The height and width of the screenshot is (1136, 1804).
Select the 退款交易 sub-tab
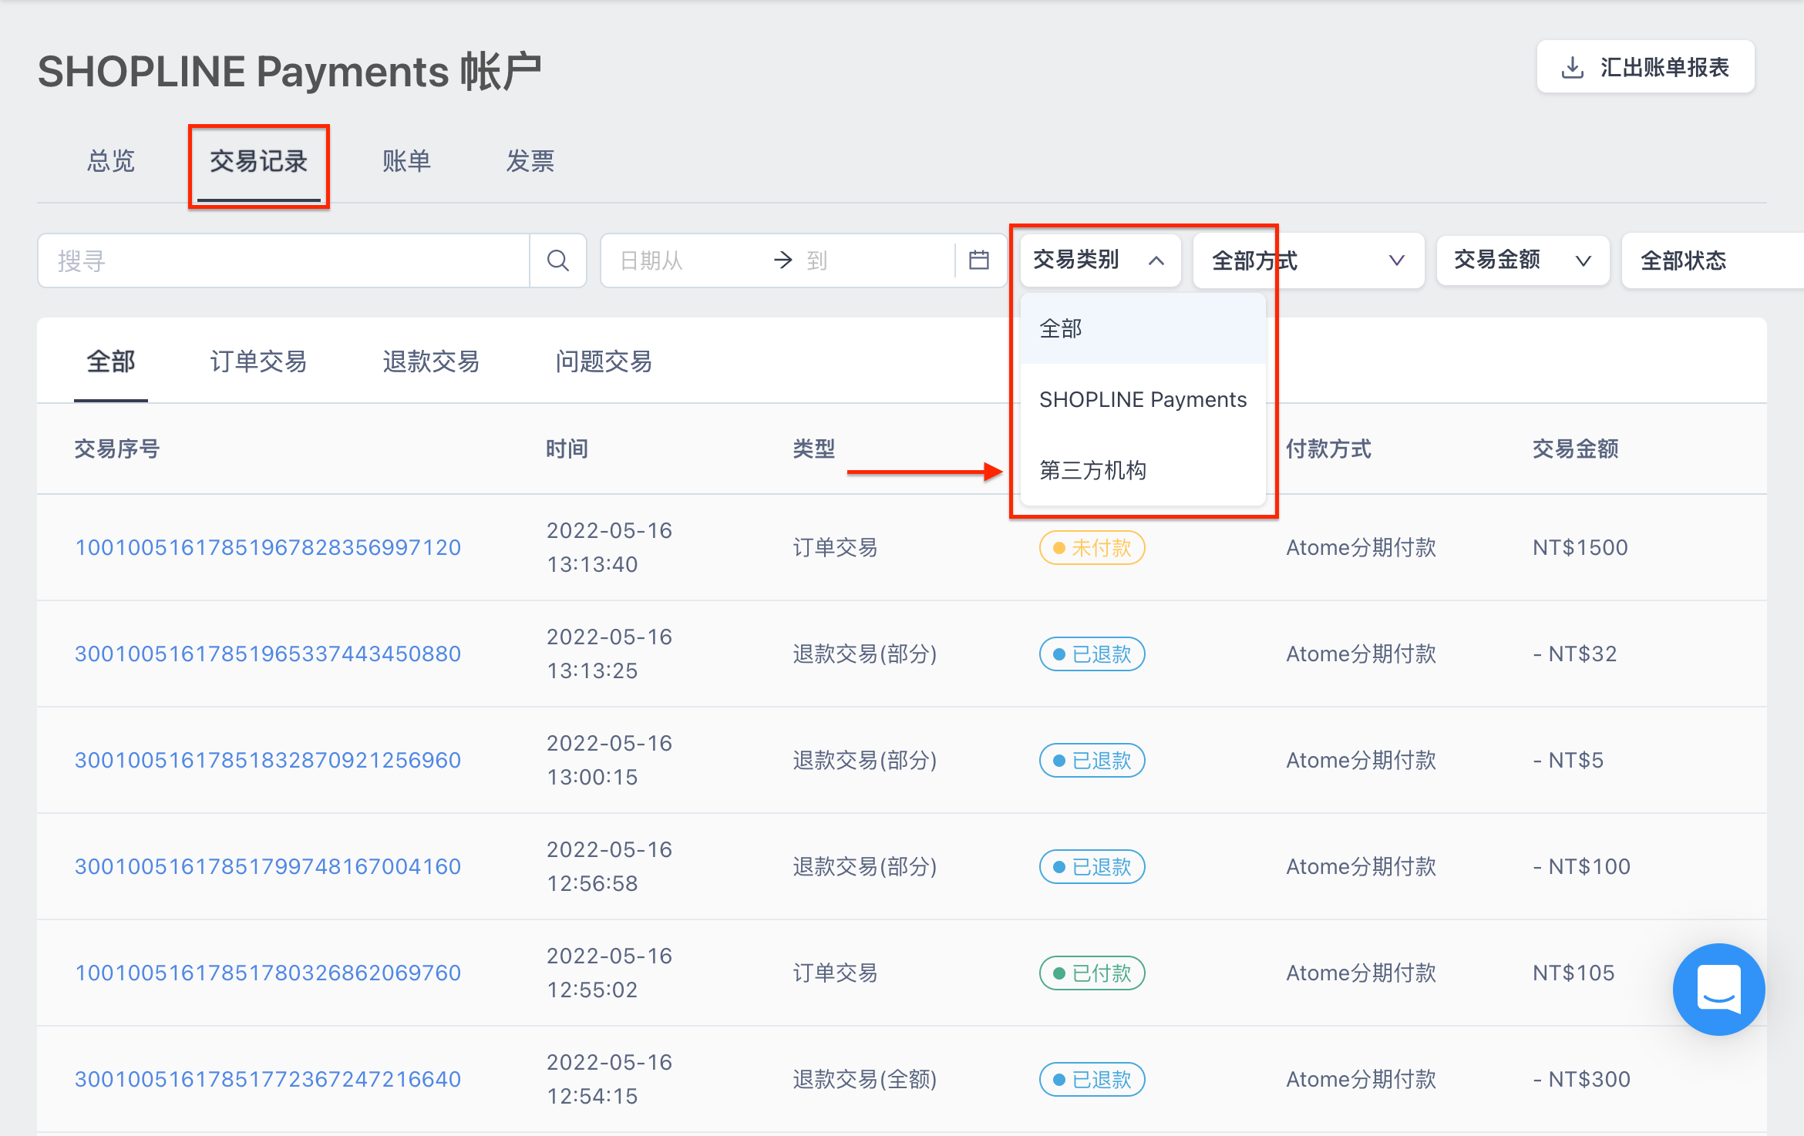(x=432, y=361)
